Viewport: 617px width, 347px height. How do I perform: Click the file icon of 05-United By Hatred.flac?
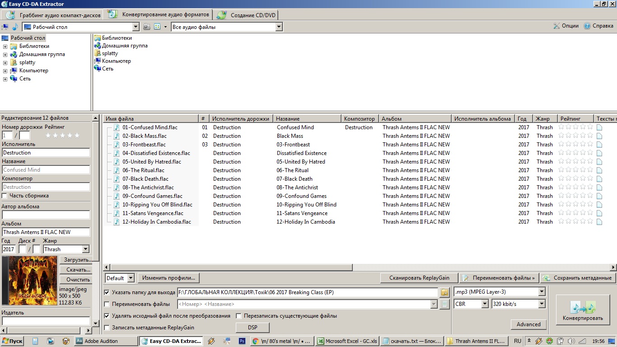click(117, 162)
